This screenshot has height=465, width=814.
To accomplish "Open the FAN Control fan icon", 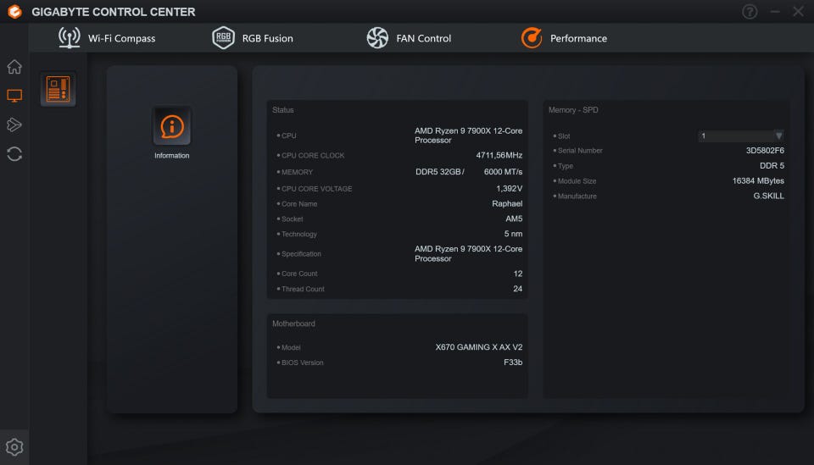I will pos(377,38).
